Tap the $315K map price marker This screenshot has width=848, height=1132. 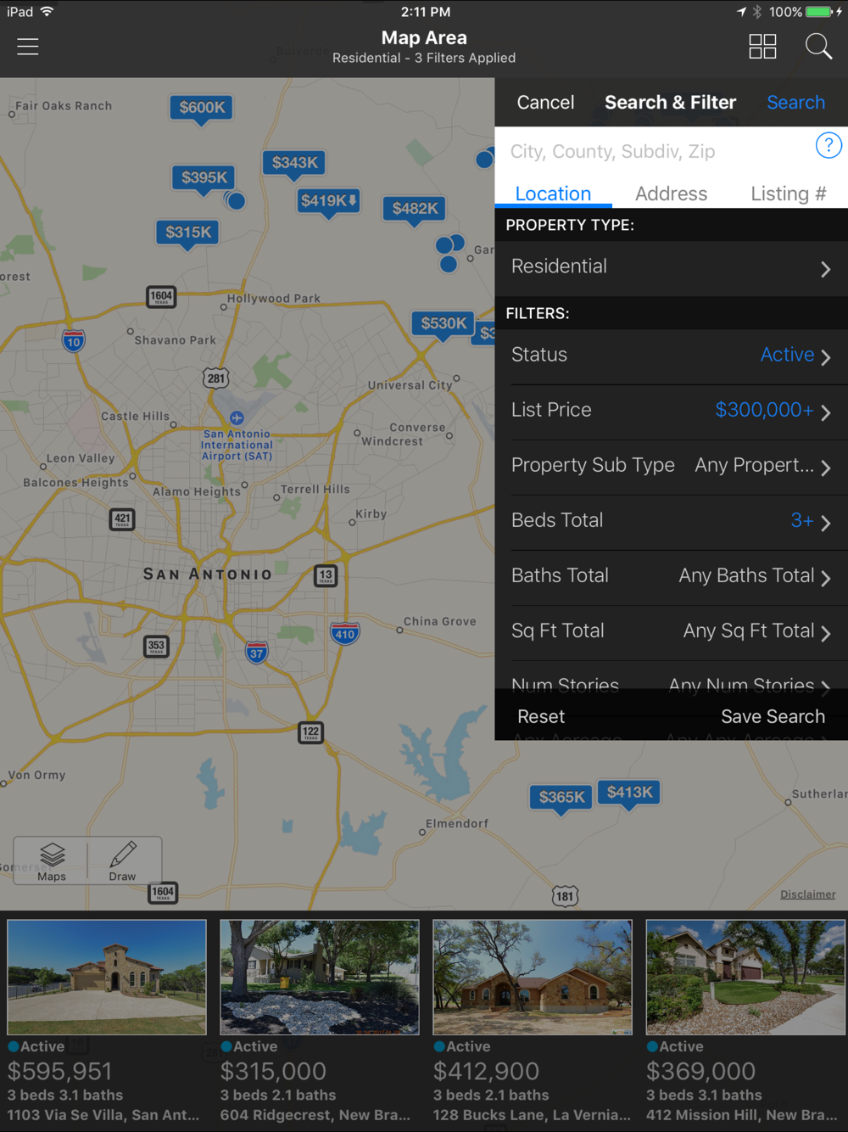[x=188, y=233]
